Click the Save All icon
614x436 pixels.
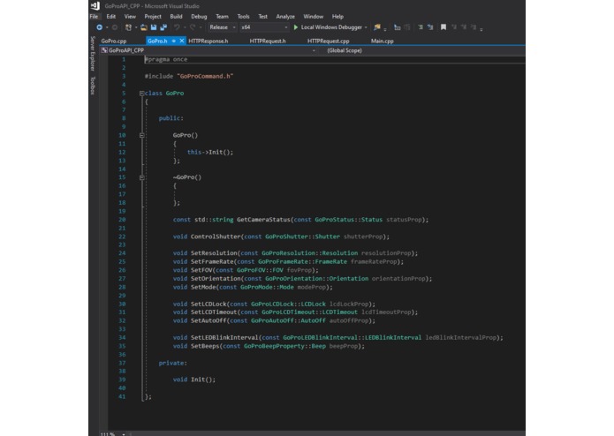click(x=163, y=27)
